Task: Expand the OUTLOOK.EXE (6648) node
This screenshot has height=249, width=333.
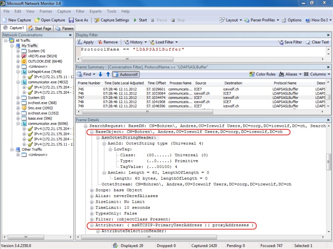Action: [18, 61]
